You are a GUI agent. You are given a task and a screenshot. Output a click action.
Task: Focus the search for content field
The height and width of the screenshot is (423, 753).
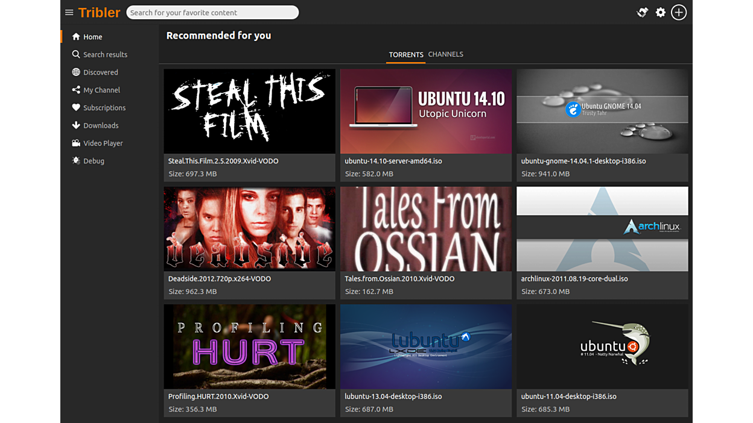[212, 13]
